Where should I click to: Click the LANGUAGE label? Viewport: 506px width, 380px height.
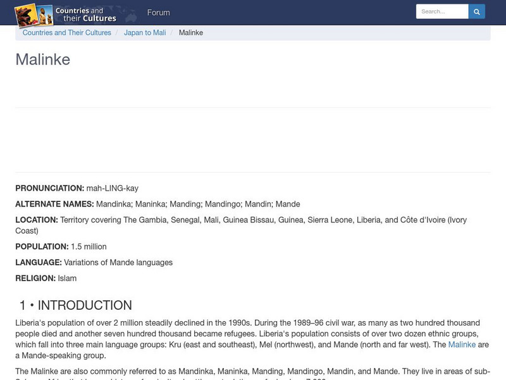pos(39,262)
